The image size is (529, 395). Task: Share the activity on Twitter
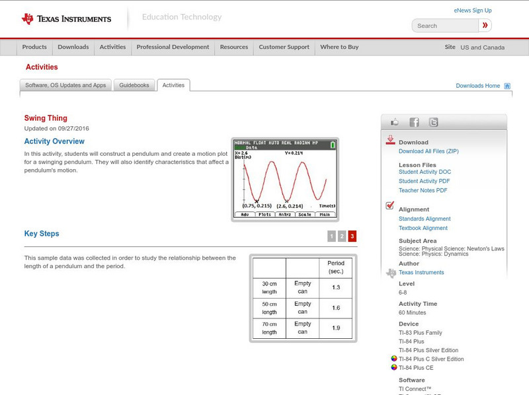click(433, 122)
